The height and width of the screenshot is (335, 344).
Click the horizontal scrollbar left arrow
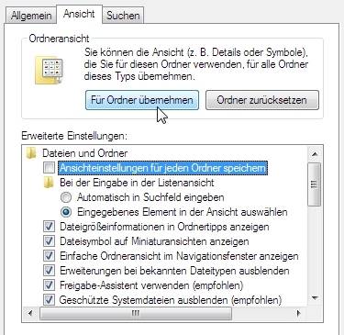pos(30,313)
